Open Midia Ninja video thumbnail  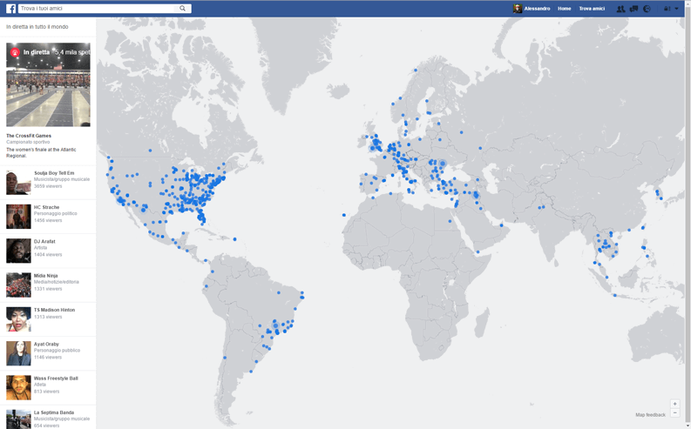pos(18,285)
